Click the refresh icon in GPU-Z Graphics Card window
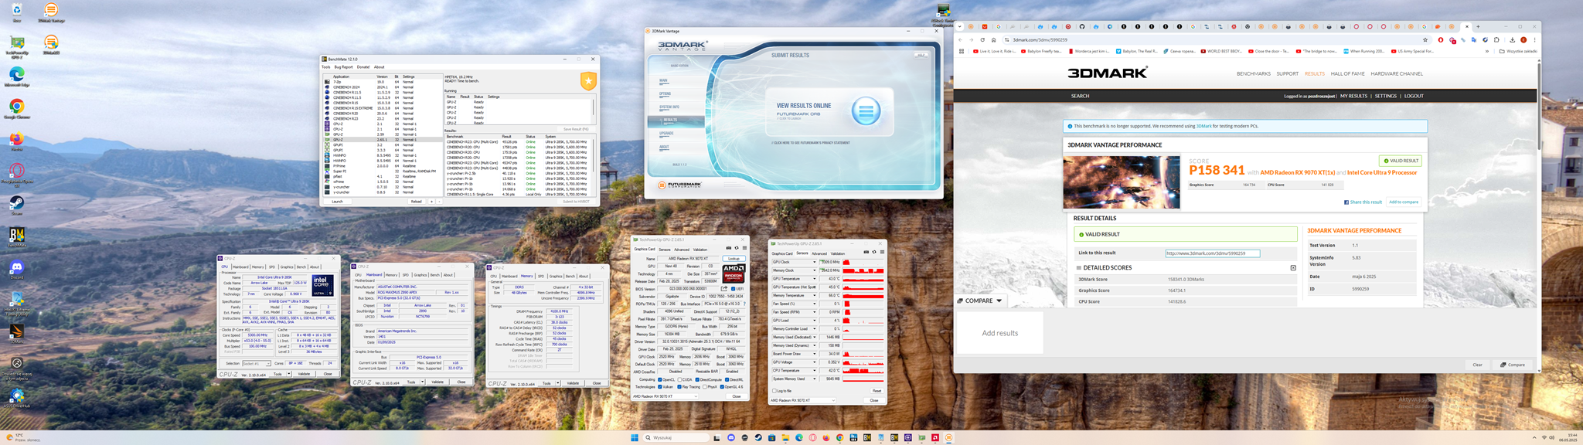1583x445 pixels. [x=737, y=248]
